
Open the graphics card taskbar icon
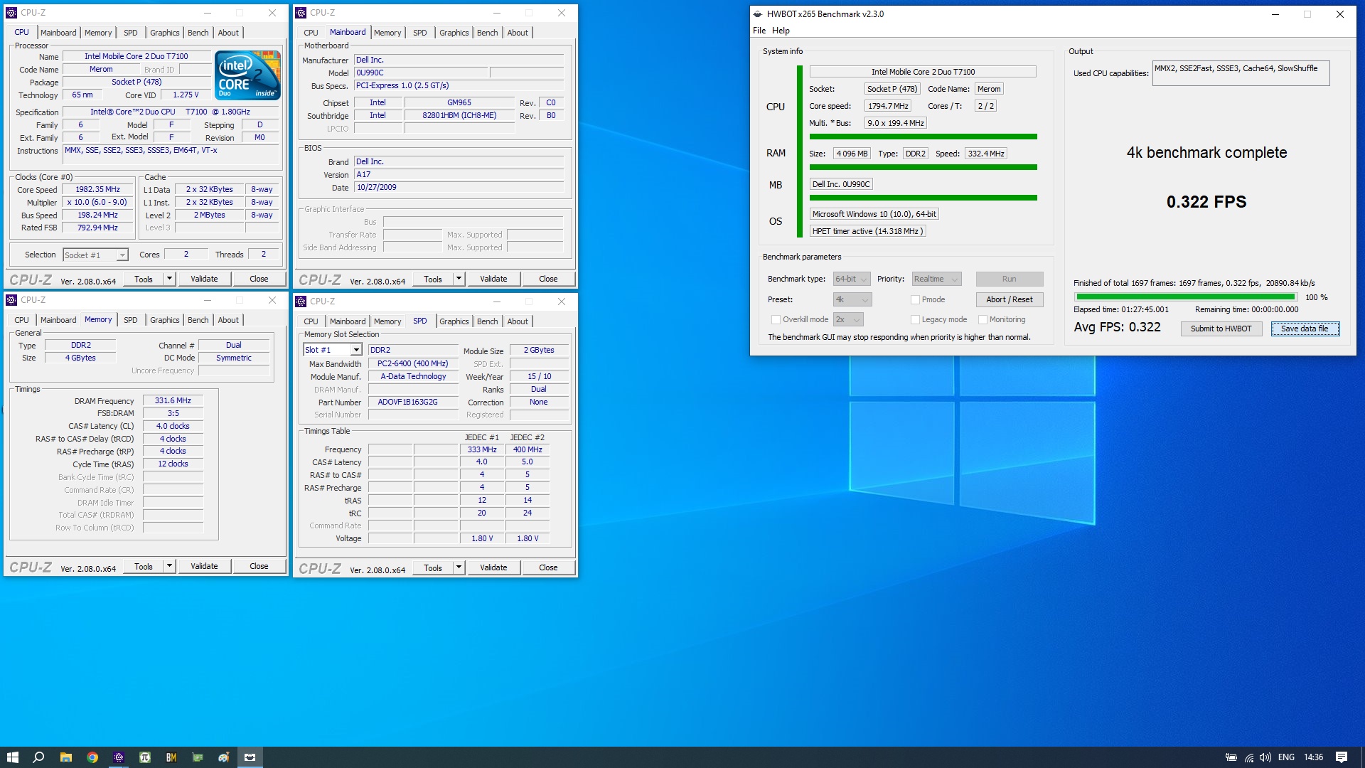pyautogui.click(x=198, y=757)
